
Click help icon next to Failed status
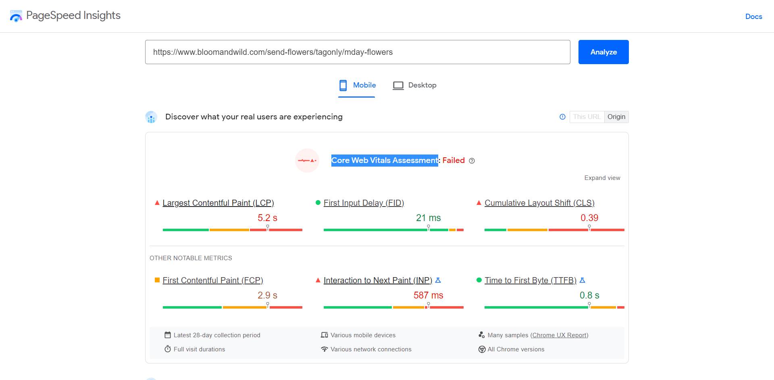[x=472, y=161]
